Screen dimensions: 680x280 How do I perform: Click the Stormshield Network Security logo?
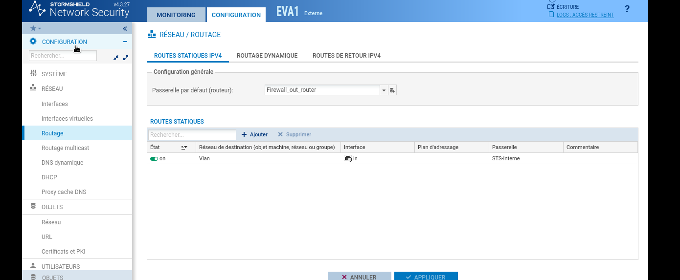[x=78, y=10]
